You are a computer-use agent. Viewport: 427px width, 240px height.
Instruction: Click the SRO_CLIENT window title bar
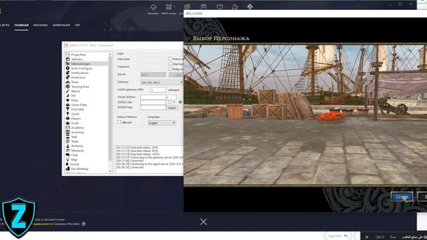click(x=305, y=13)
